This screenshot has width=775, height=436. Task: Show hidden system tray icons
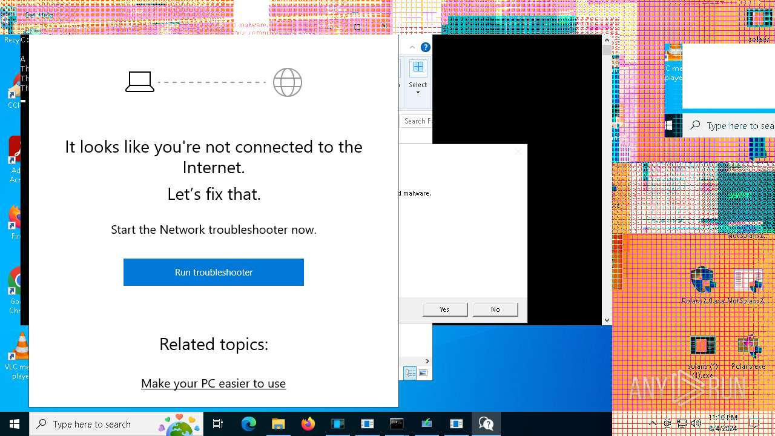click(653, 424)
